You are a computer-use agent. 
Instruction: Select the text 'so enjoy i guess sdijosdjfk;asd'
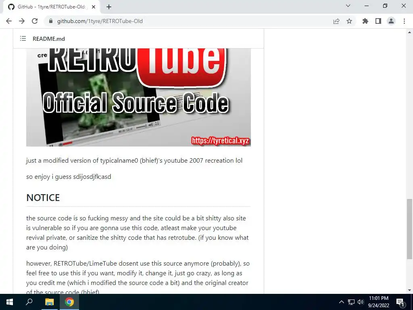coord(69,177)
